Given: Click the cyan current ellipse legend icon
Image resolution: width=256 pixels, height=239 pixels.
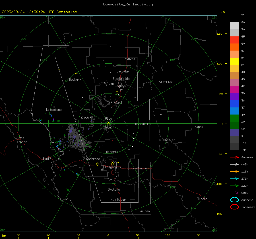Looking at the screenshot, I should coord(234,200).
